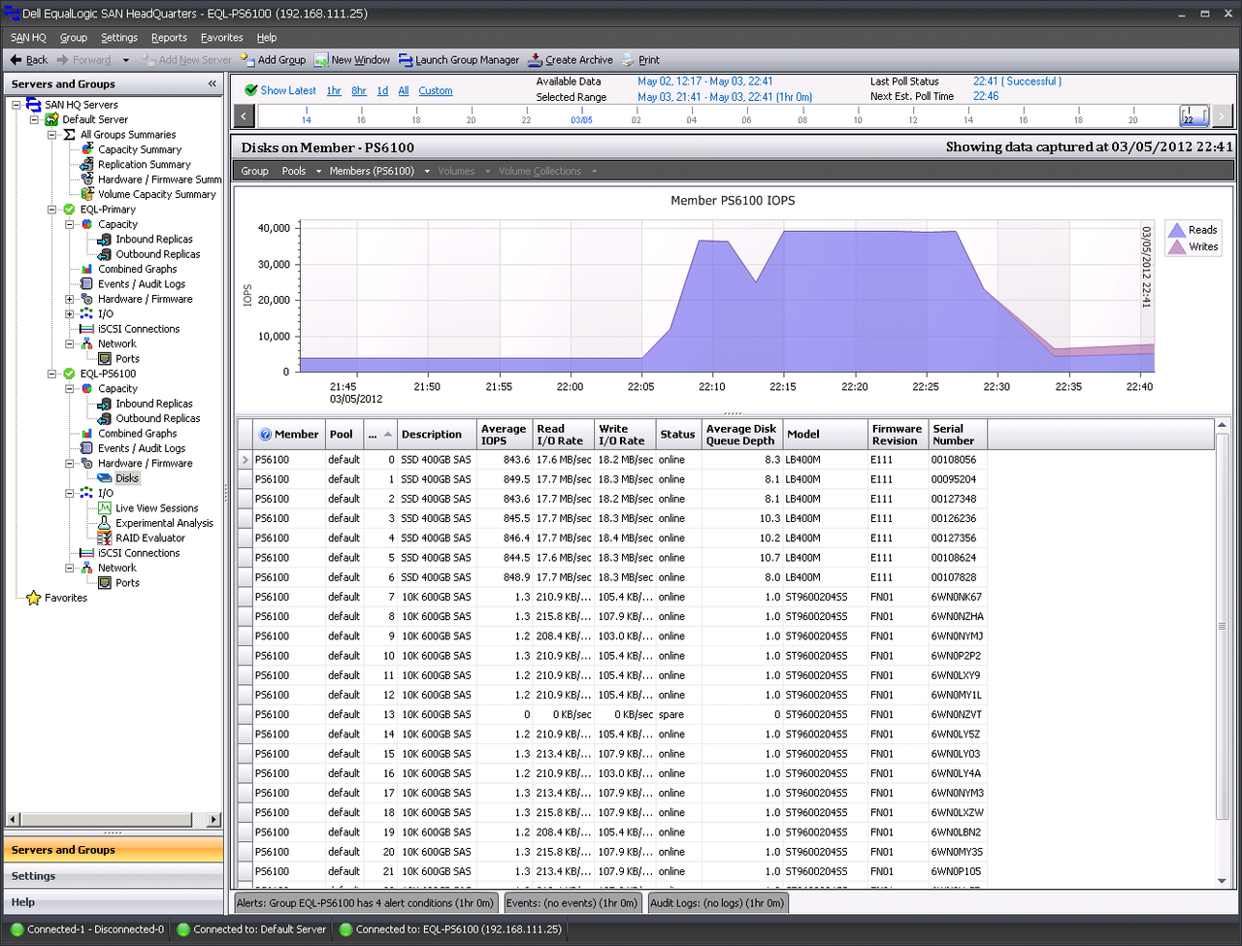Click the selected range handle on timeline
Image resolution: width=1242 pixels, height=946 pixels.
(1194, 116)
